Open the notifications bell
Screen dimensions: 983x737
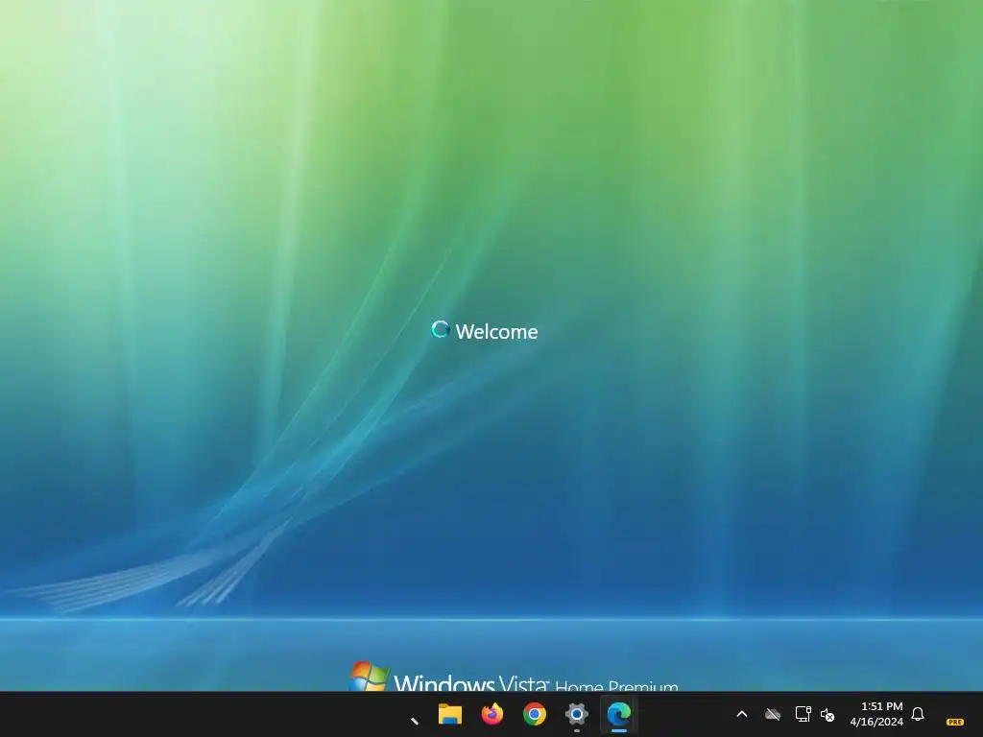click(x=918, y=714)
